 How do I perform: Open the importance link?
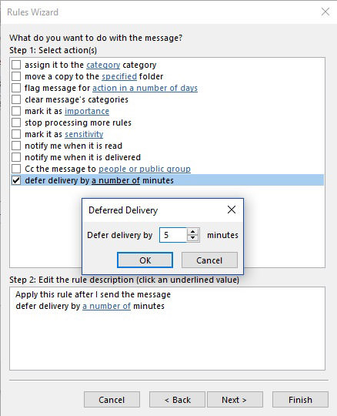(87, 111)
